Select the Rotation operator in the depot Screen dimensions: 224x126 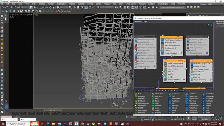(207, 106)
